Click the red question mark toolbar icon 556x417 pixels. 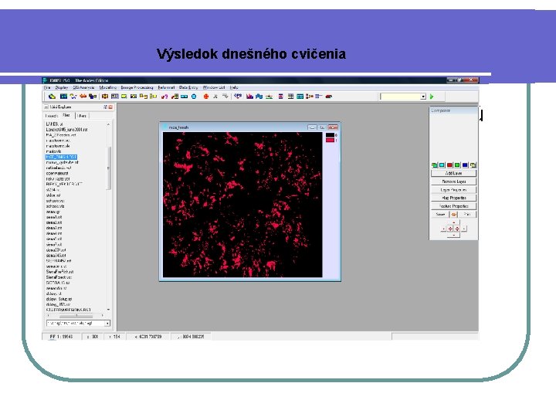(164, 97)
